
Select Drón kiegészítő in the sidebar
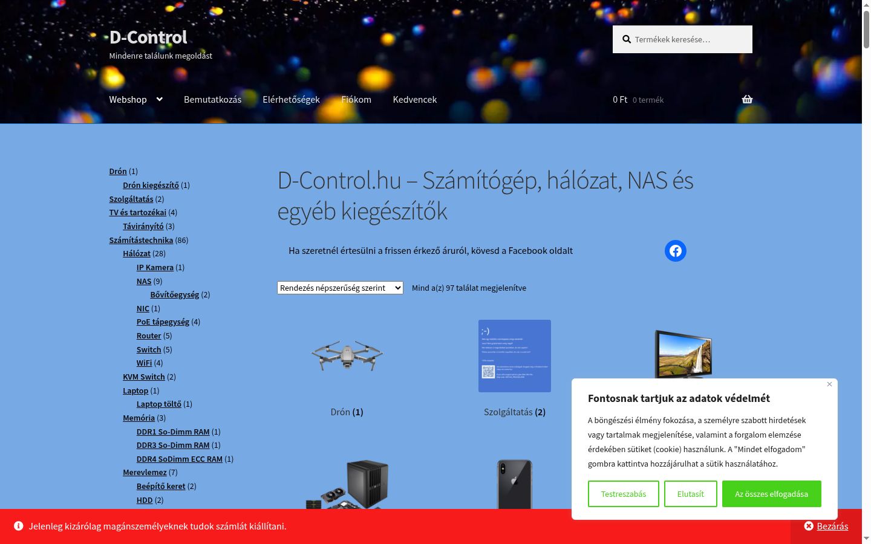point(151,186)
